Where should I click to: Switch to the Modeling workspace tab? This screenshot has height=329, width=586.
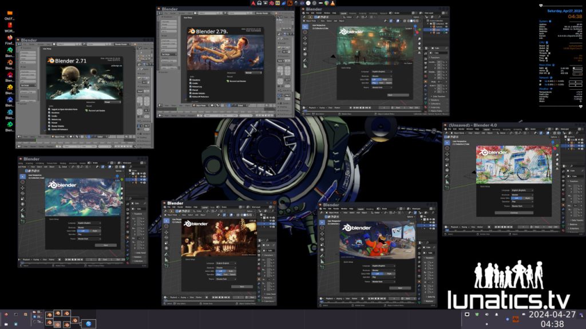pos(496,129)
